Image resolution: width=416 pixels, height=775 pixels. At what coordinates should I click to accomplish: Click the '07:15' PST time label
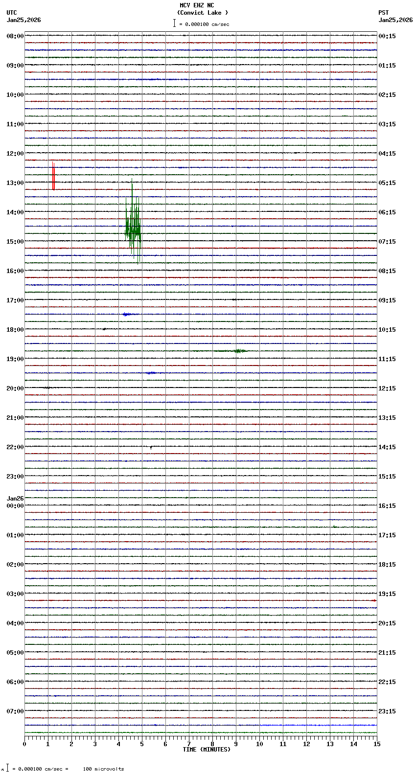point(387,242)
